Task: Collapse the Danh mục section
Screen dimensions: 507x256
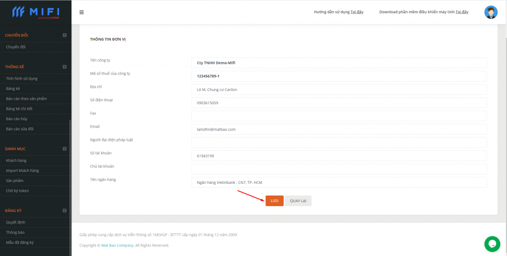Action: coord(64,149)
